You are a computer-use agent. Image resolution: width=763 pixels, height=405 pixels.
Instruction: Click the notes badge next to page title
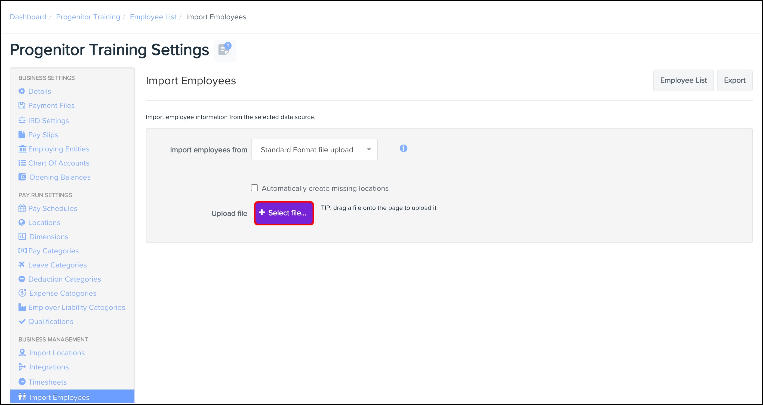tap(224, 50)
